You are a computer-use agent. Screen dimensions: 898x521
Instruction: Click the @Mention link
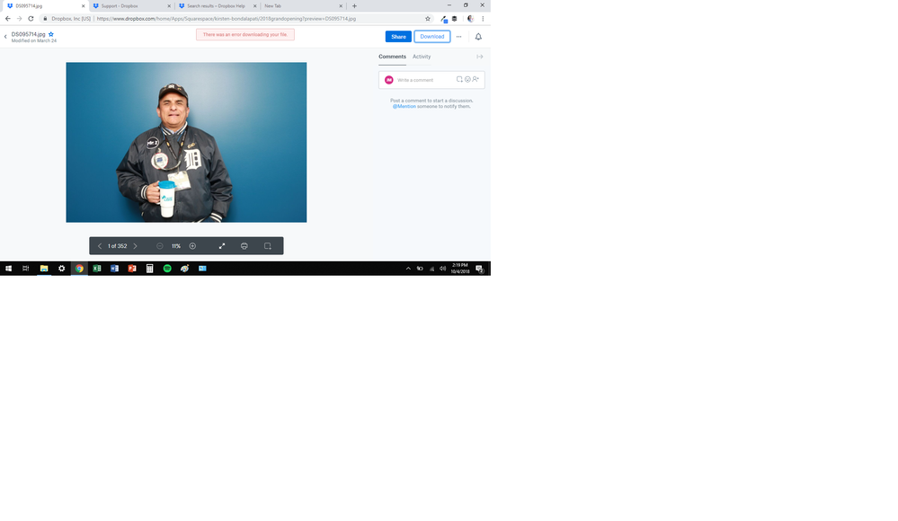[x=405, y=107]
